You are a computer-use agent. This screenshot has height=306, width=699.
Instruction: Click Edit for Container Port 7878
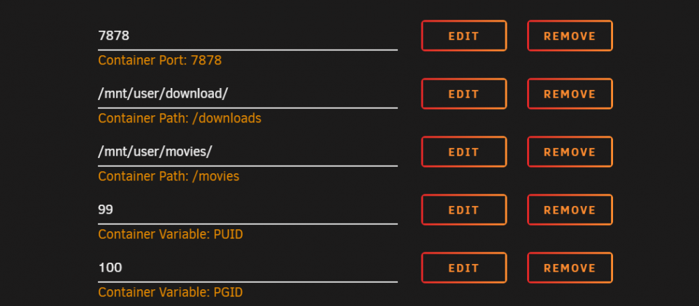[463, 36]
